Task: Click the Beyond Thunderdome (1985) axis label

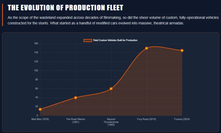Action: tap(111, 122)
